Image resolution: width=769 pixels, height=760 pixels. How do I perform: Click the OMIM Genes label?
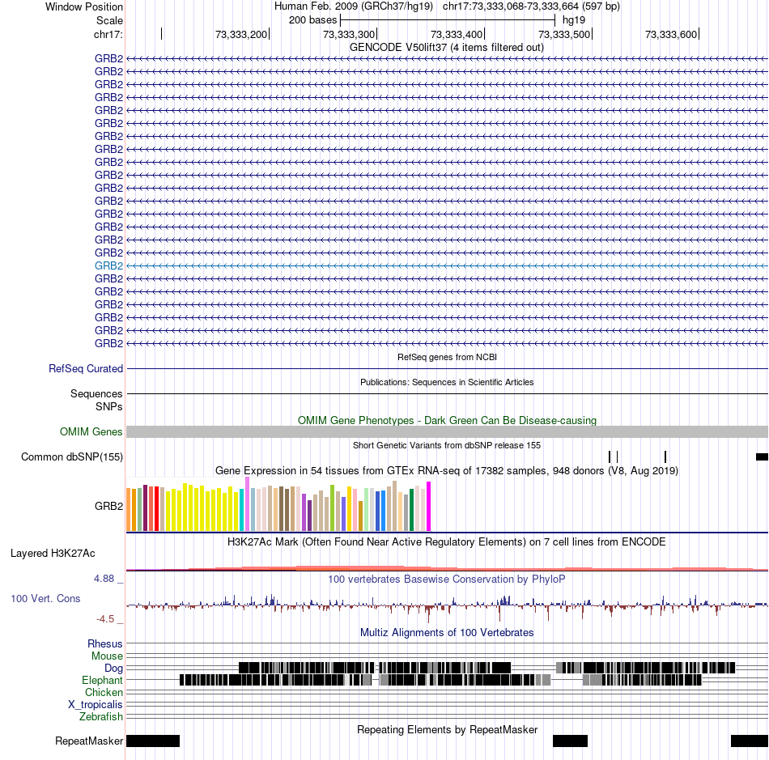click(91, 431)
